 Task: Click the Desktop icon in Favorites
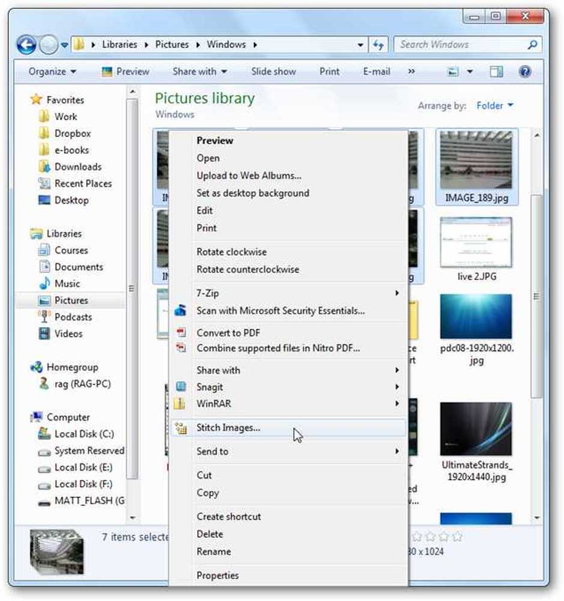coord(44,200)
